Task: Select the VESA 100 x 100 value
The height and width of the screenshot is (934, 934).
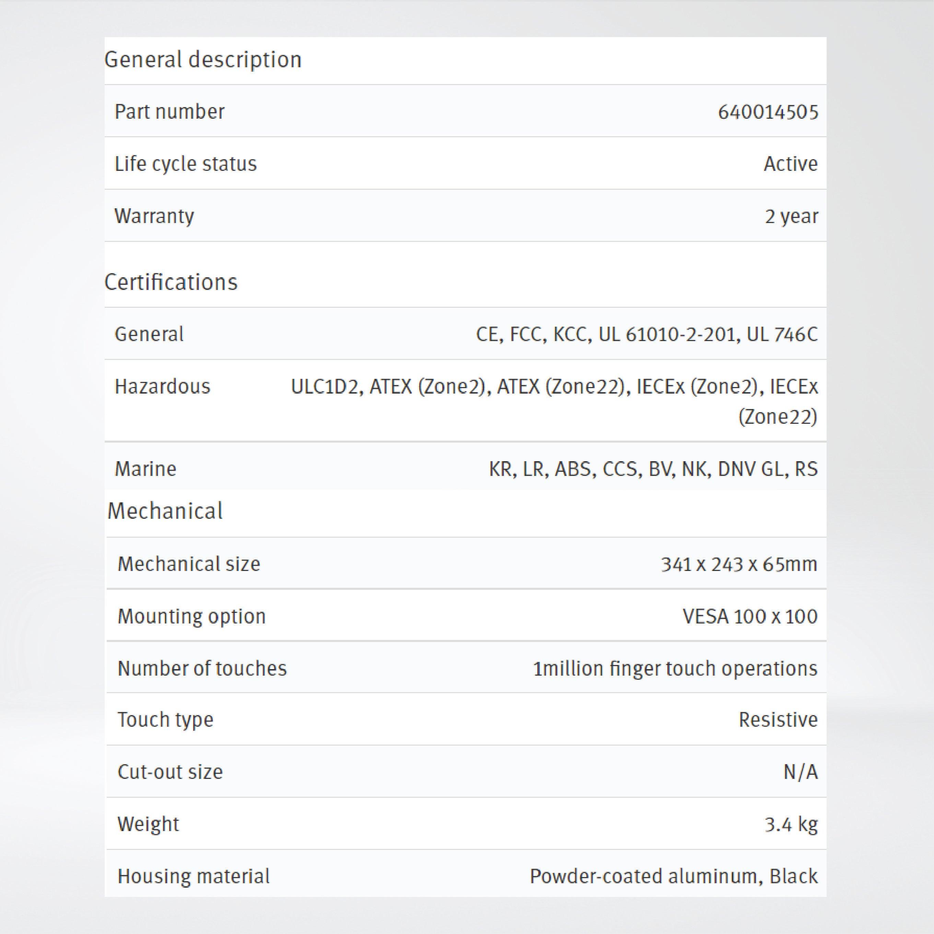Action: coord(750,616)
